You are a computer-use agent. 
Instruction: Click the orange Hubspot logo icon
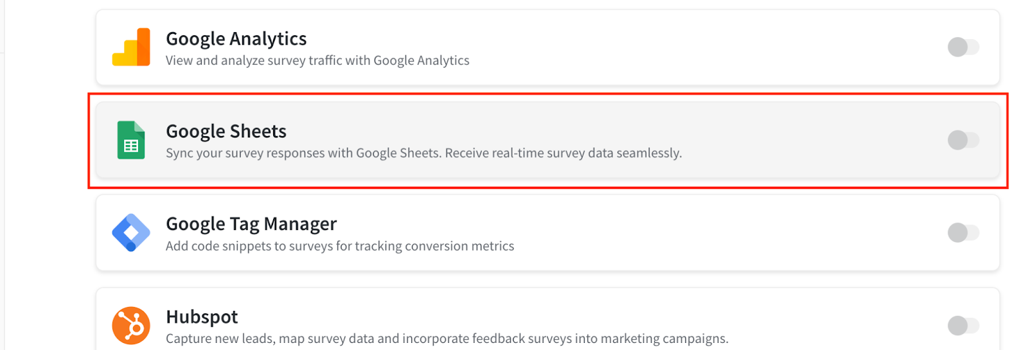131,326
